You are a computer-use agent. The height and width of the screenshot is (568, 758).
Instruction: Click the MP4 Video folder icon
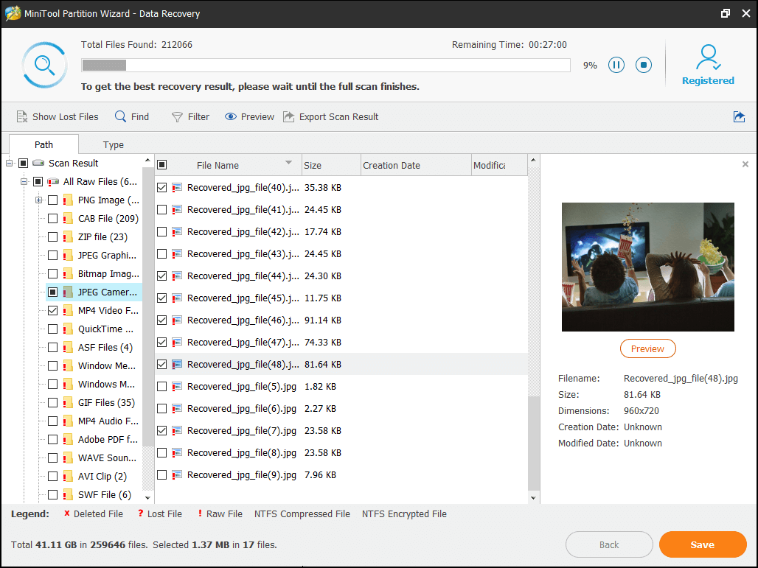[68, 311]
